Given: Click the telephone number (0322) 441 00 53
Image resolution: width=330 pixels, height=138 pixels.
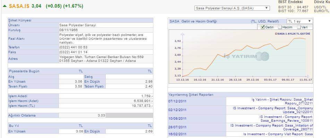Looking at the screenshot, I should pyautogui.click(x=73, y=47).
